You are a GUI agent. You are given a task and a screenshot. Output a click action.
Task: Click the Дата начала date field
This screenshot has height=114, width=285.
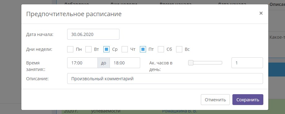(x=93, y=34)
